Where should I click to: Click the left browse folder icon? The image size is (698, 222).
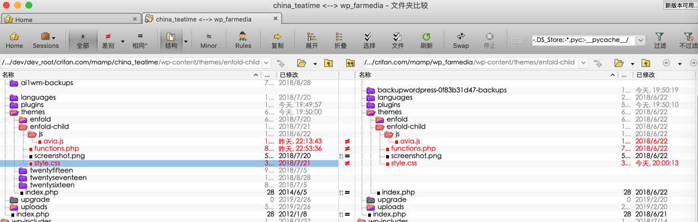tap(302, 63)
